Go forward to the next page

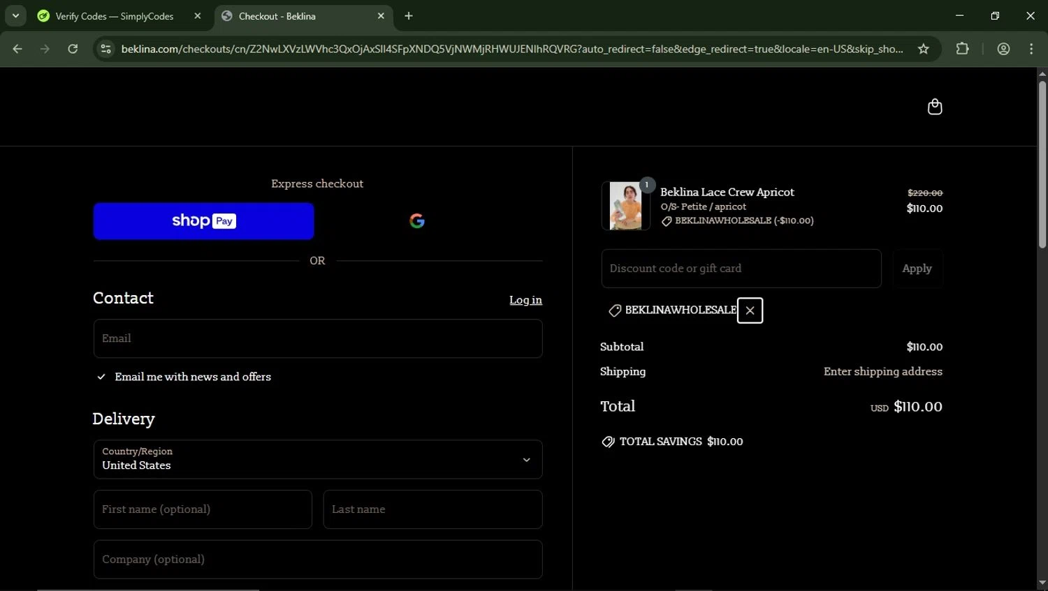point(45,49)
